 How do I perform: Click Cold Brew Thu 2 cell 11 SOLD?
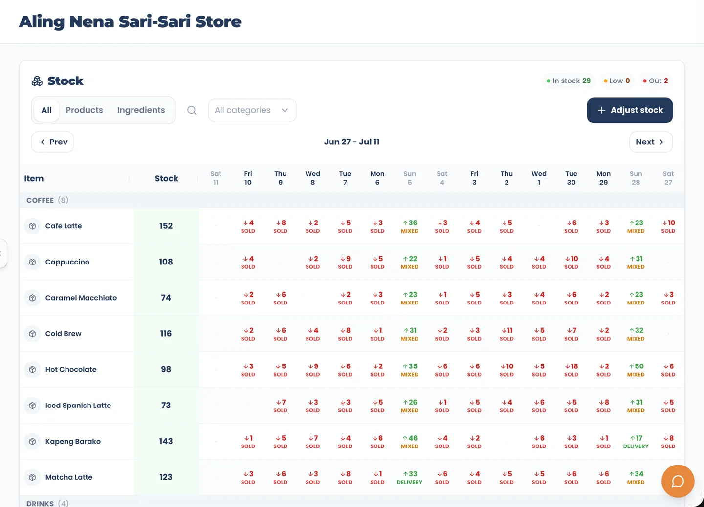click(506, 334)
